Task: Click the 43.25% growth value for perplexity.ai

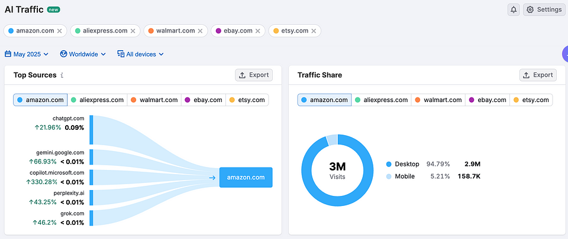Action: pos(43,202)
